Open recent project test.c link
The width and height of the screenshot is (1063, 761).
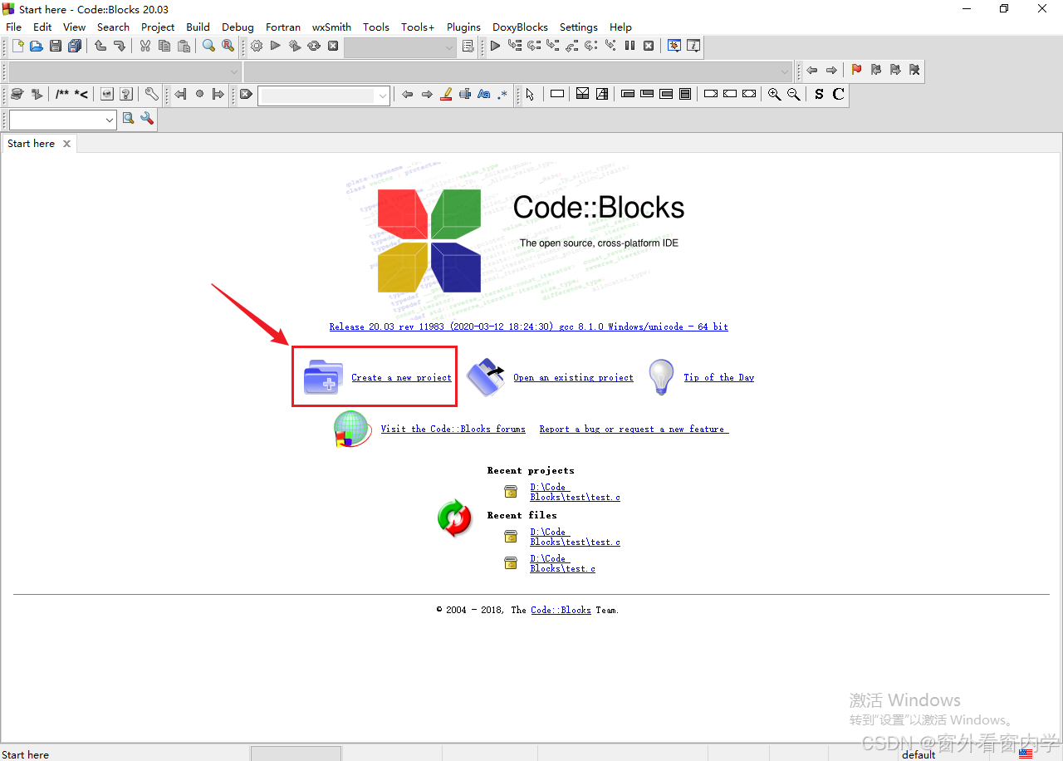[x=575, y=492]
